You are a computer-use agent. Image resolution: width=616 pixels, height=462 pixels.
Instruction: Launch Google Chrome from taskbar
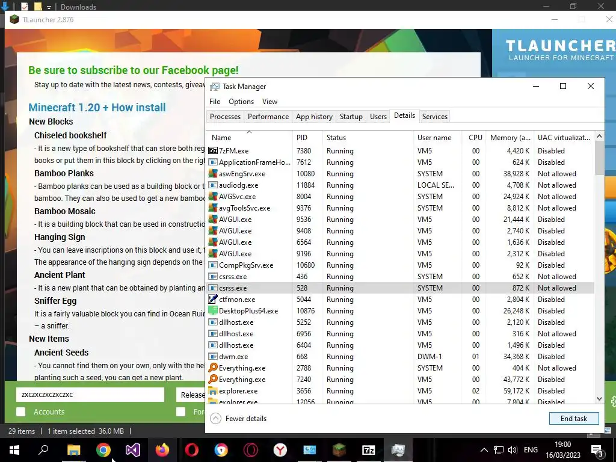[103, 450]
